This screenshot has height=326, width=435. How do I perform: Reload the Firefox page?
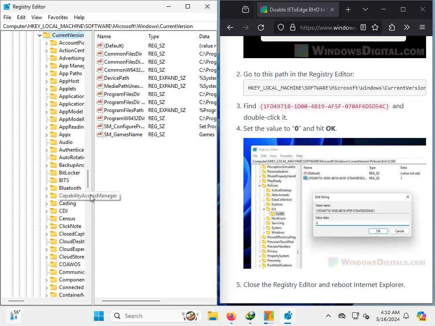(261, 28)
